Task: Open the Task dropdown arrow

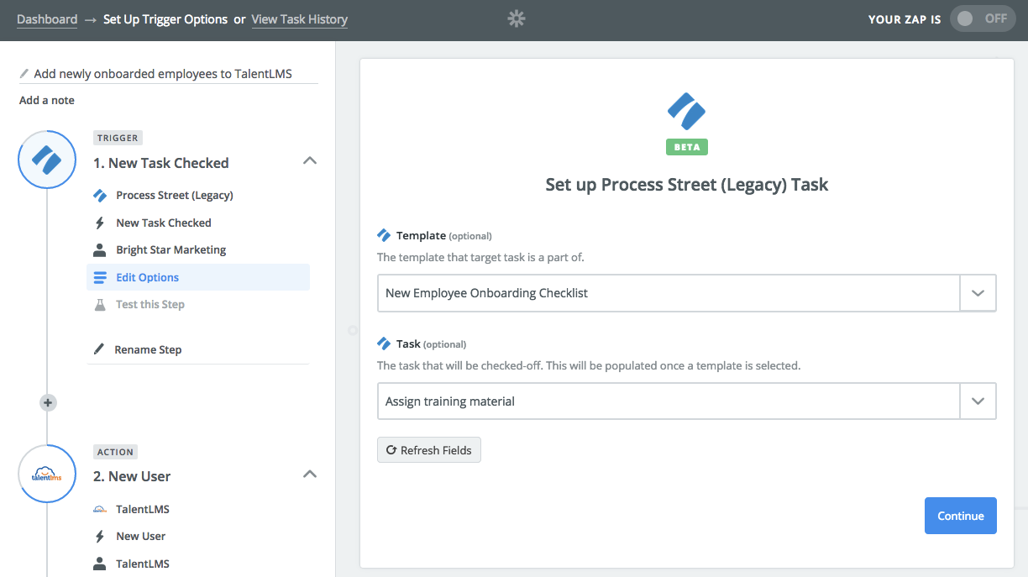Action: click(978, 401)
